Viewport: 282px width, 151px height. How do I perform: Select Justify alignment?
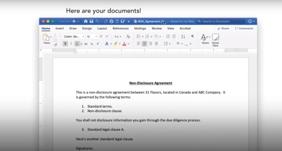point(156,44)
